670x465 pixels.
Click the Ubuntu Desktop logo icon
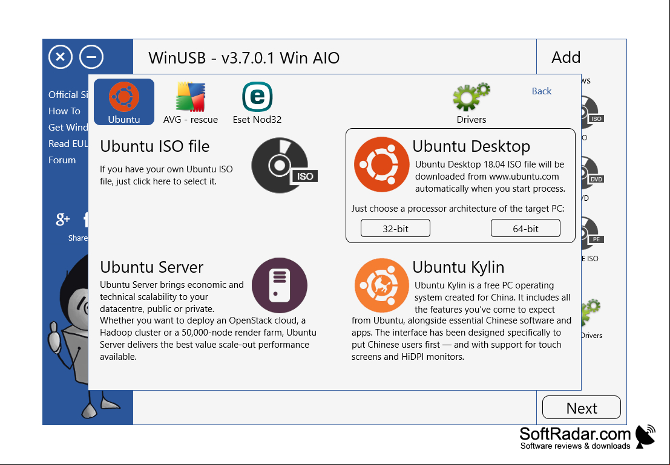(381, 164)
